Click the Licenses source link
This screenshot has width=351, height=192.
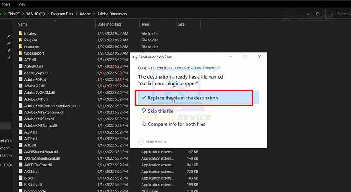(179, 68)
